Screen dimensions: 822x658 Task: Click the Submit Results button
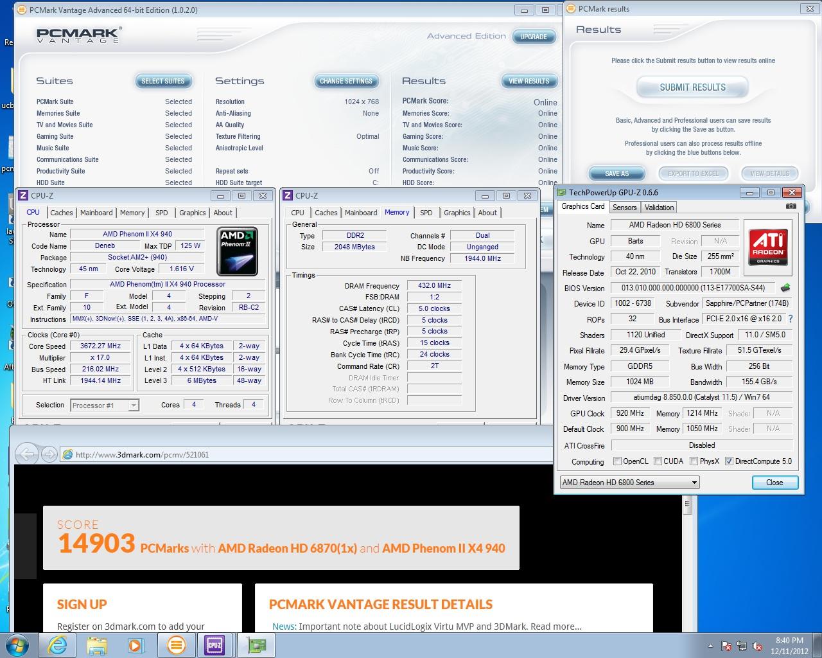tap(692, 87)
